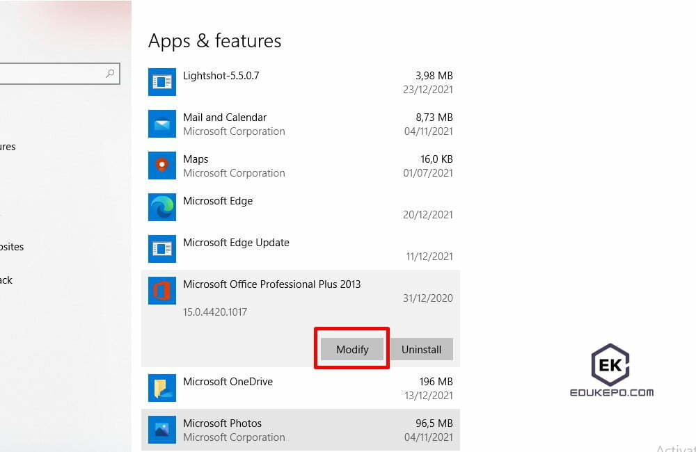The image size is (696, 452).
Task: Select Microsoft OneDrive 196 MB size text
Action: [x=436, y=382]
